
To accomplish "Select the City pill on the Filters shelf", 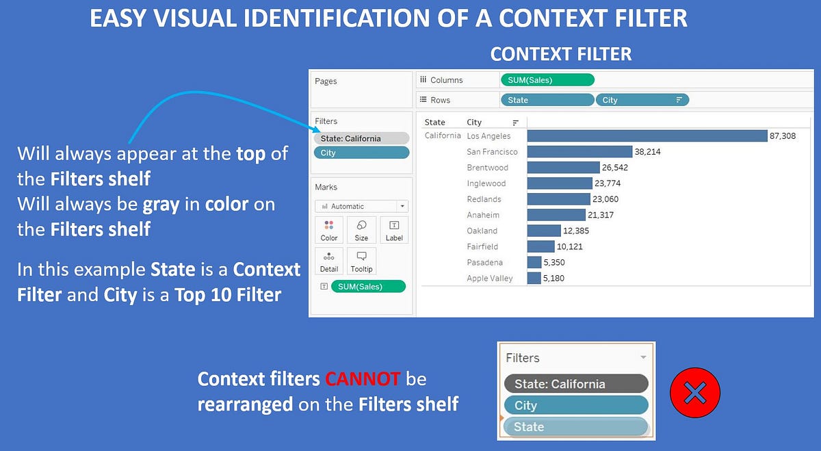I will 361,152.
